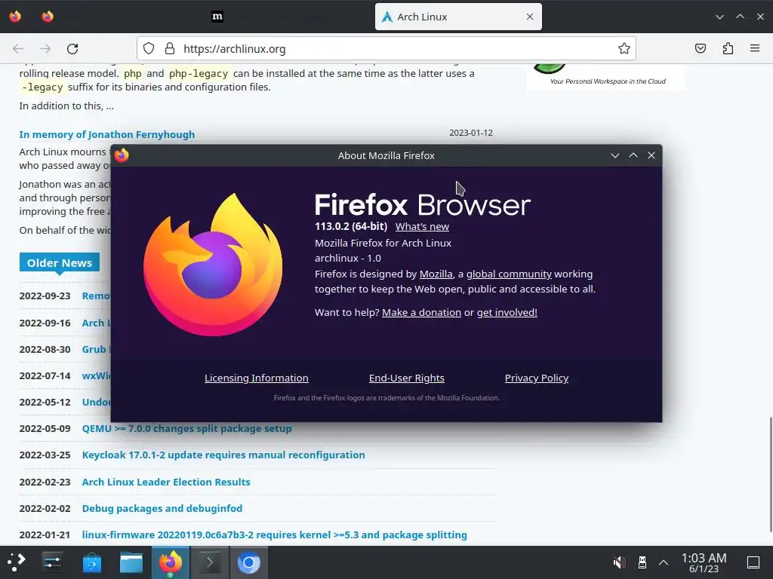Open Licensing Information

point(257,378)
